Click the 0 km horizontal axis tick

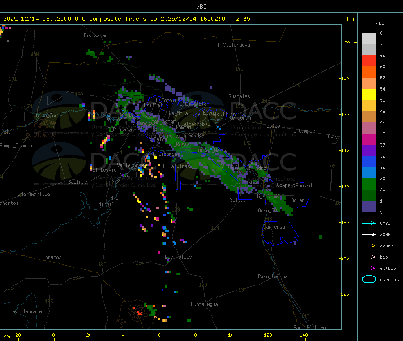53,335
